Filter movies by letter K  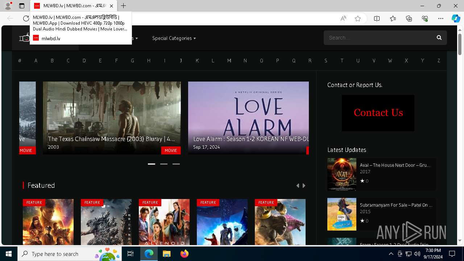[197, 61]
